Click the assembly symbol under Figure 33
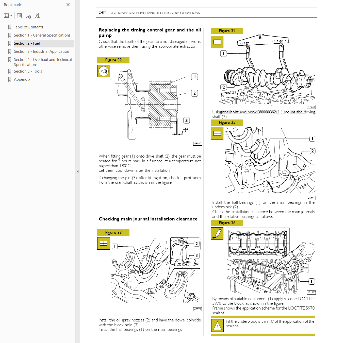Viewport: 345px width, 343px height. coord(104,244)
